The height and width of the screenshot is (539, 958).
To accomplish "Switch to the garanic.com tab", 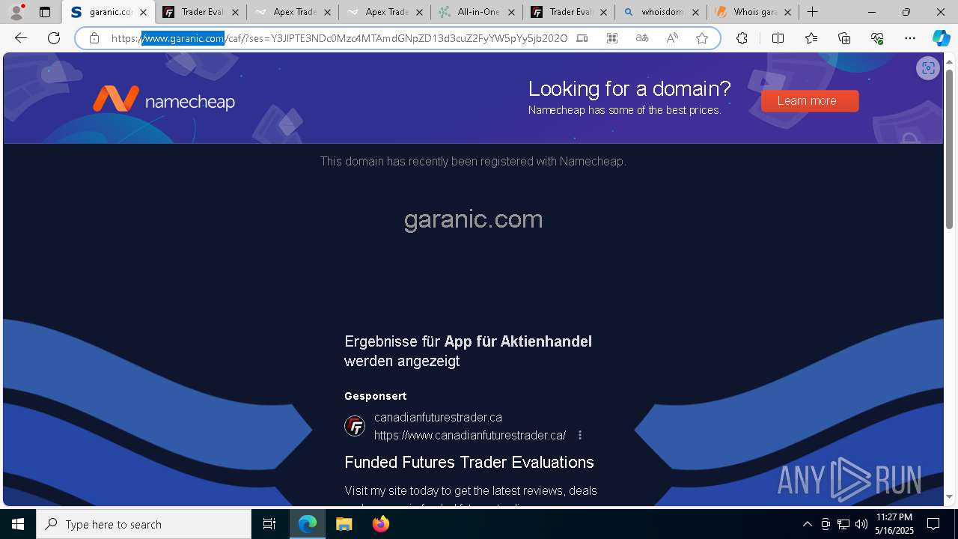I will click(x=108, y=12).
